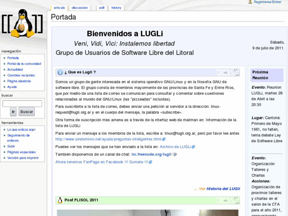
Task: Click the Post FLISOL 2011 section title
Action: click(x=81, y=200)
